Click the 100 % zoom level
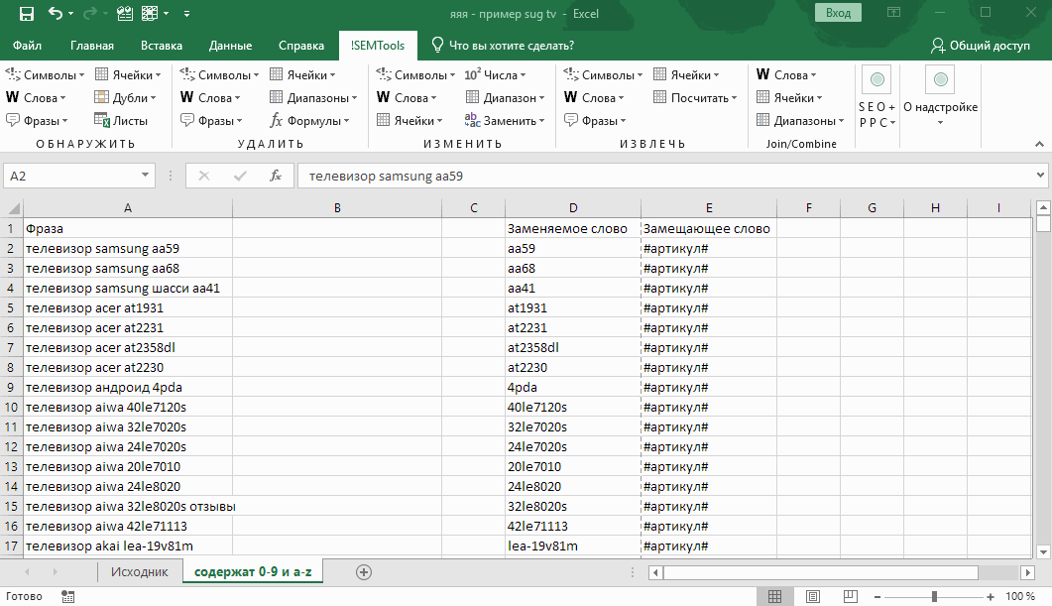Image resolution: width=1052 pixels, height=606 pixels. (1020, 596)
